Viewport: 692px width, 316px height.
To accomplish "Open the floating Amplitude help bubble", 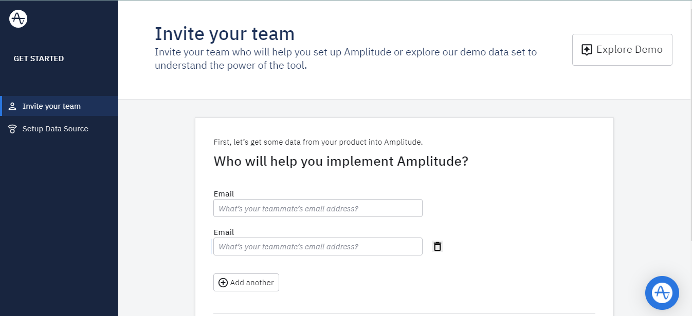I will coord(662,293).
